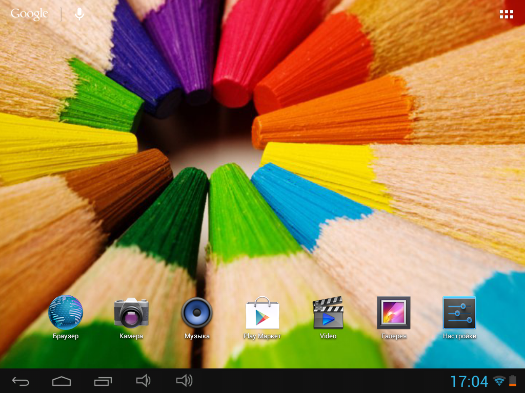This screenshot has width=525, height=393.
Task: Open the all apps grid
Action: (506, 14)
